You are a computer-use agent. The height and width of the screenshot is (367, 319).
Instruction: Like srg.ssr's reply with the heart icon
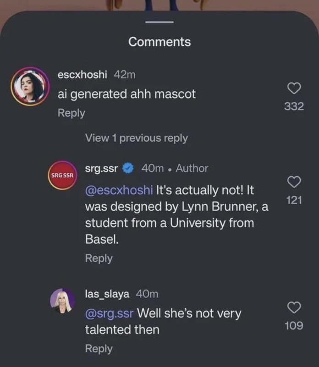(x=294, y=182)
